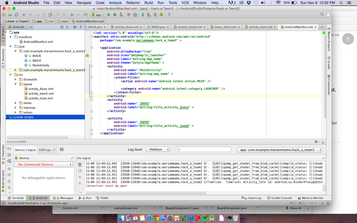Click the restart logcat icon beside ADB logs

[x=62, y=150]
